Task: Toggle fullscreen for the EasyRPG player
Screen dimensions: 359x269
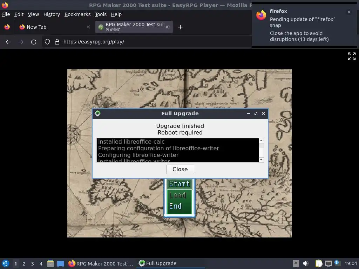Action: pyautogui.click(x=352, y=56)
